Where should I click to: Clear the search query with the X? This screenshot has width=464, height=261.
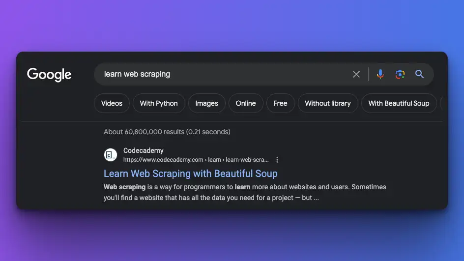[356, 74]
